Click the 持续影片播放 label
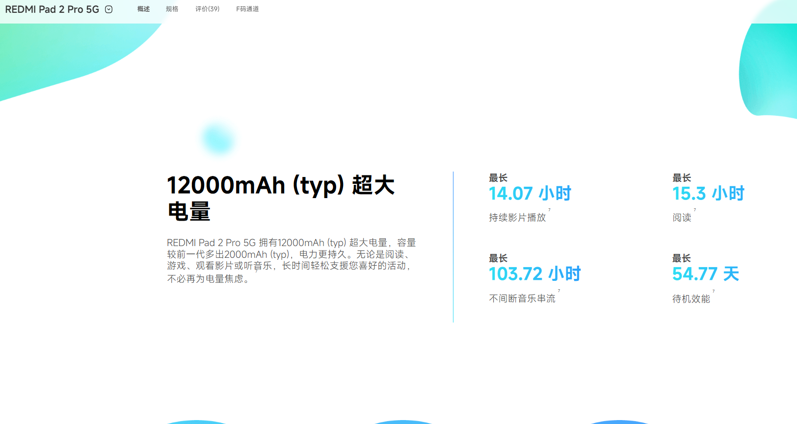Screen dimensions: 797x424 tap(517, 218)
